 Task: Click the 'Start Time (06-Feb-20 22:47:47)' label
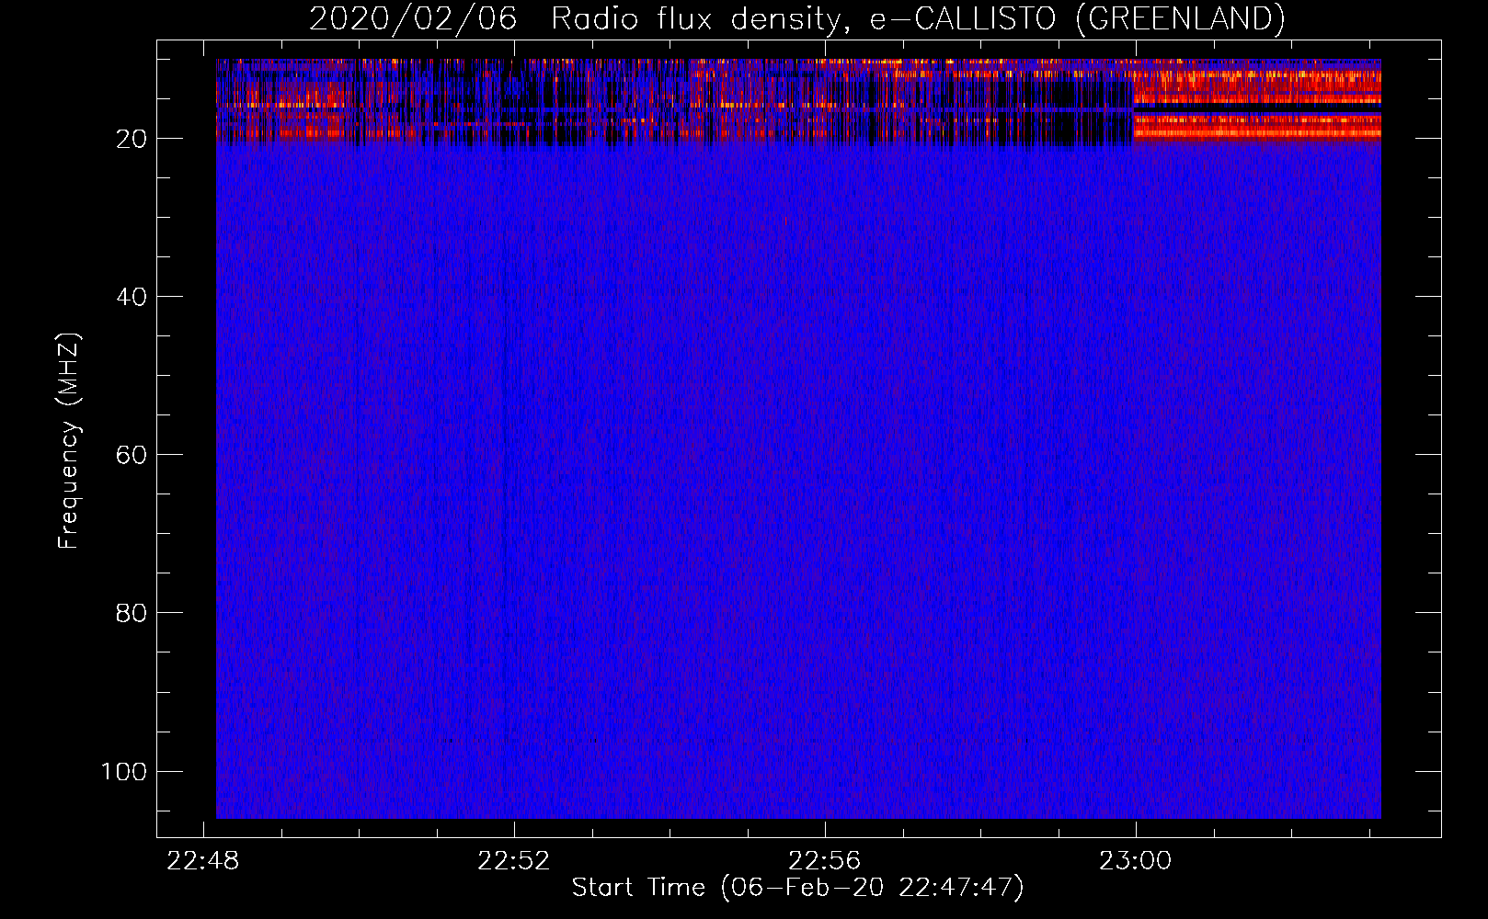(797, 888)
